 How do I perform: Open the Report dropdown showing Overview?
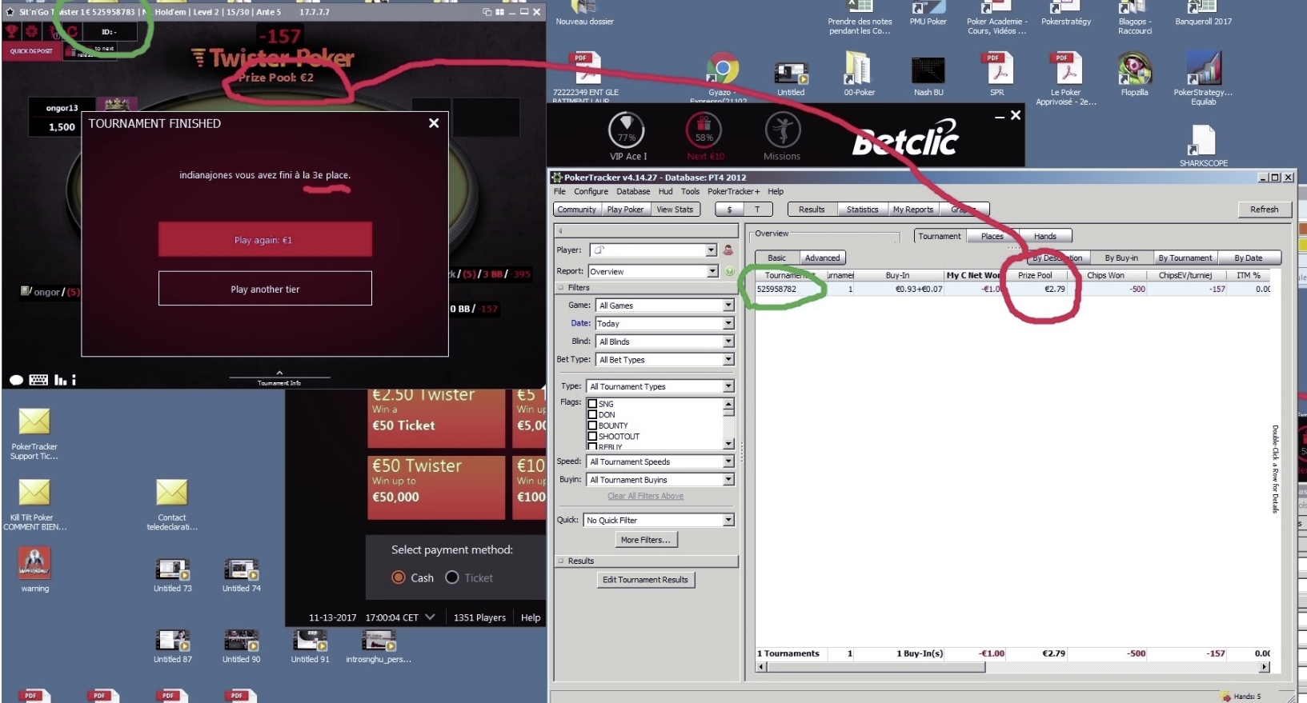pyautogui.click(x=712, y=272)
